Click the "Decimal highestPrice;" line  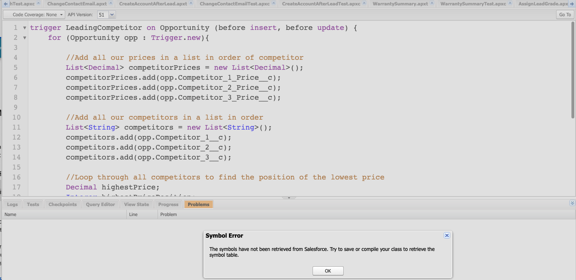click(x=113, y=187)
